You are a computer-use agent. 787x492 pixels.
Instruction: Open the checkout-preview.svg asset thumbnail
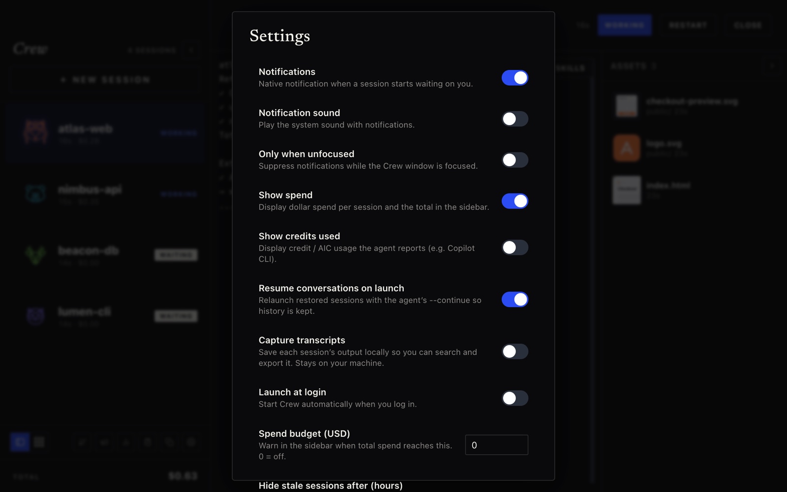pyautogui.click(x=627, y=106)
